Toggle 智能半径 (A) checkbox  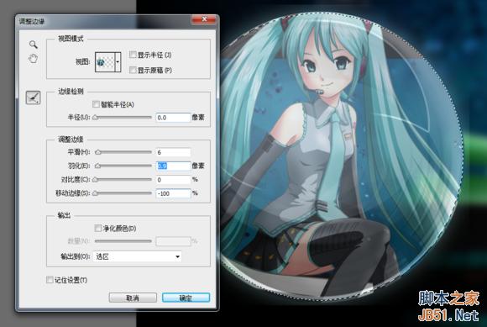[x=96, y=104]
